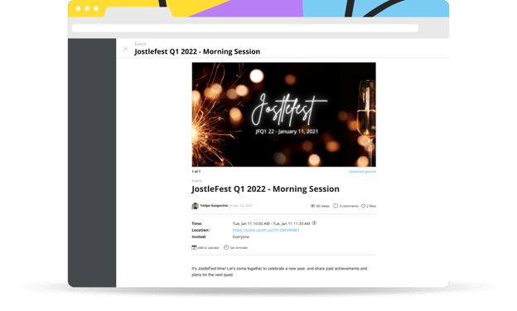Click the heart icon to like event

coord(364,206)
